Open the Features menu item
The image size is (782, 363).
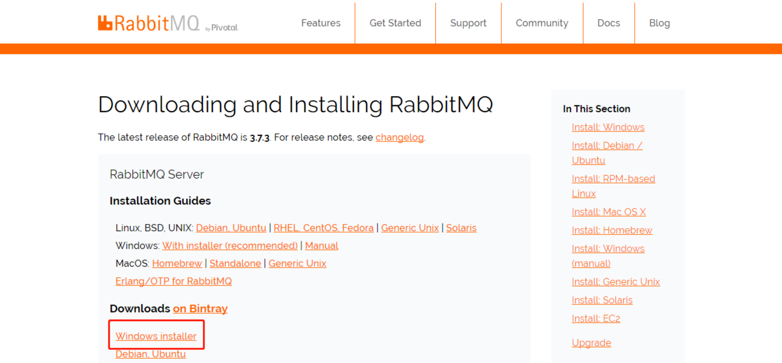[x=321, y=23]
